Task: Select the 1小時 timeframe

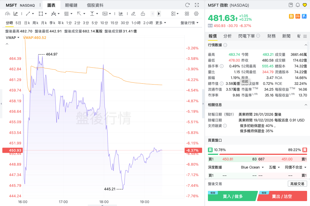Action: coord(136,23)
